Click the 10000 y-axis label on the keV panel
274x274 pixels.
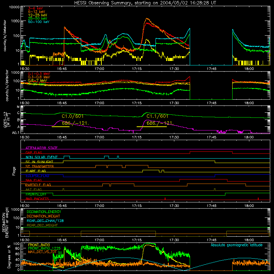[x=14, y=7]
